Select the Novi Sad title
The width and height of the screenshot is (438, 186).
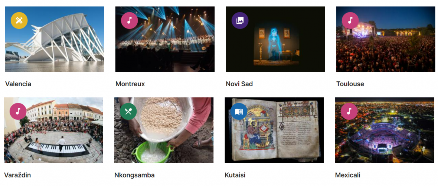pos(239,84)
